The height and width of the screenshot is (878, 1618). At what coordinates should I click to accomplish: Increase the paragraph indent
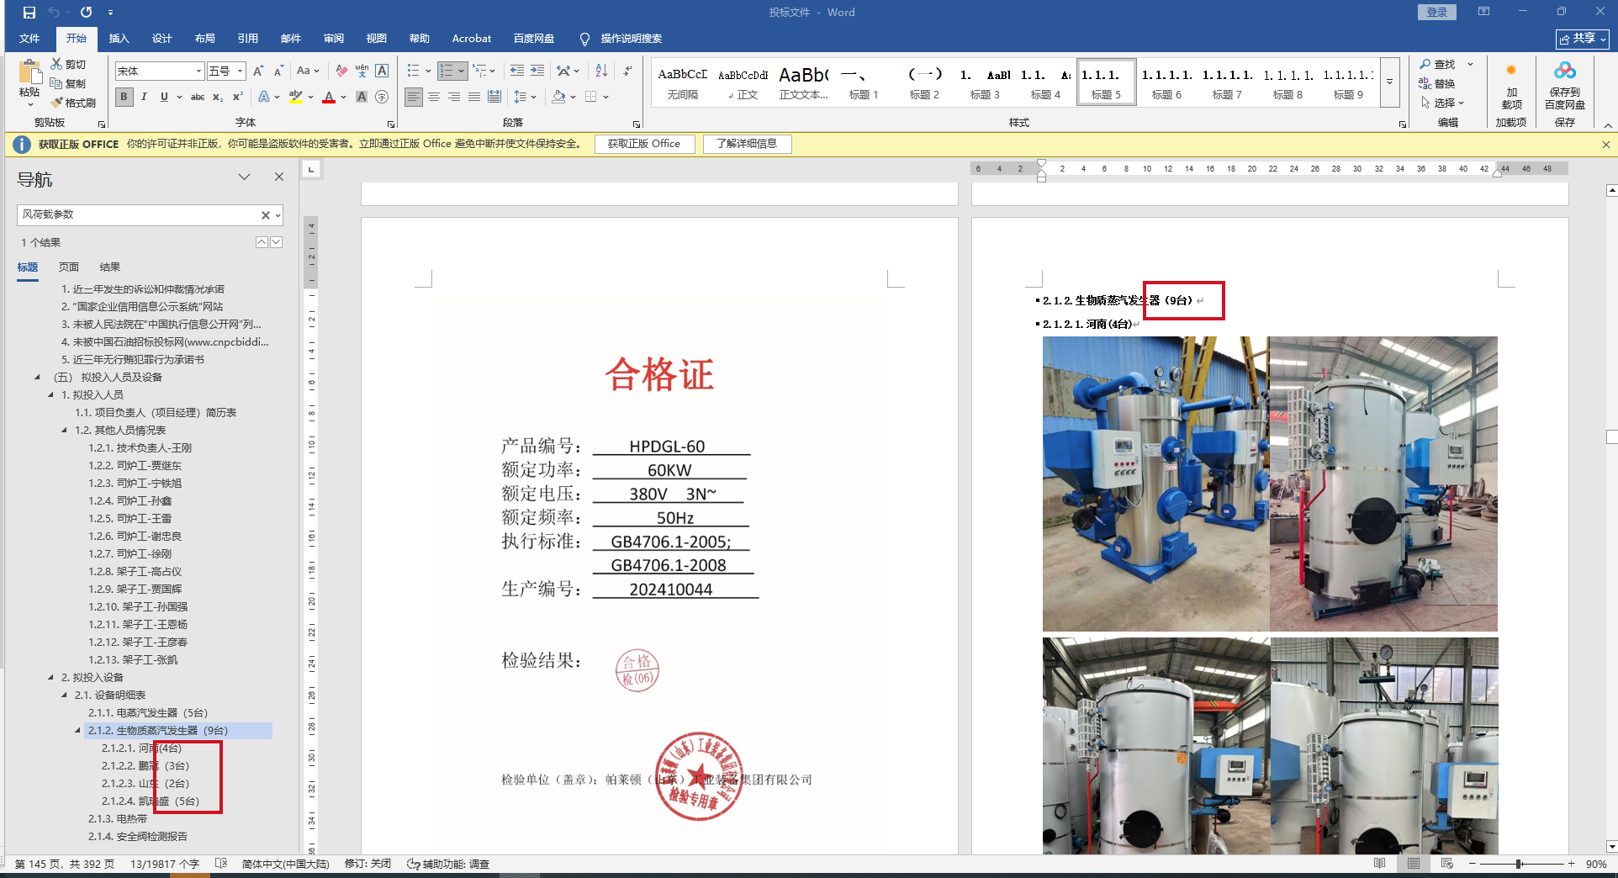(537, 71)
